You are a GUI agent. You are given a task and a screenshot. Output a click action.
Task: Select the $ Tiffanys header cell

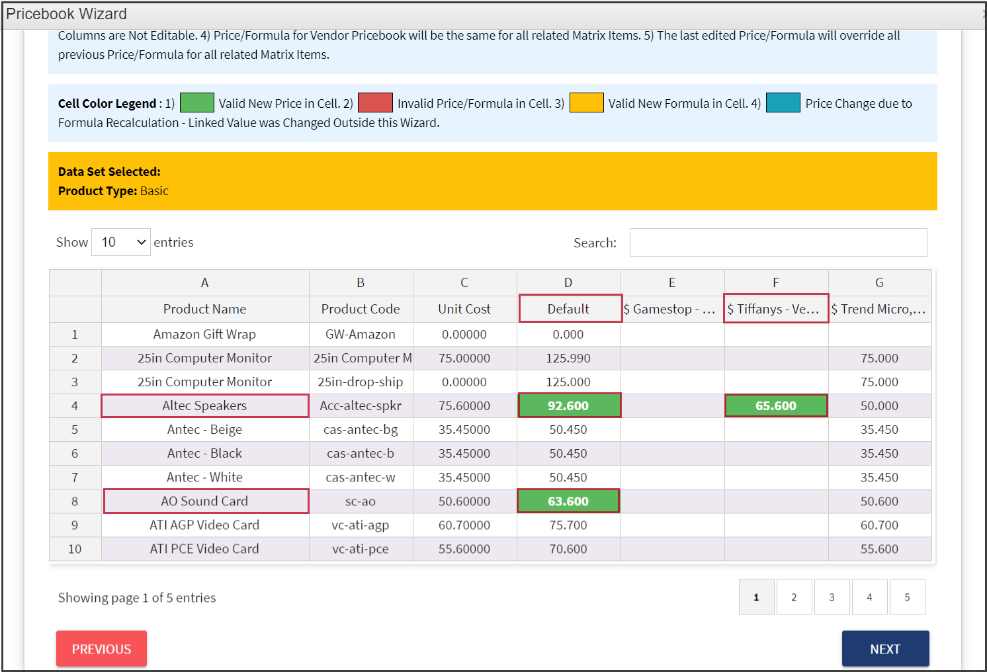point(776,309)
